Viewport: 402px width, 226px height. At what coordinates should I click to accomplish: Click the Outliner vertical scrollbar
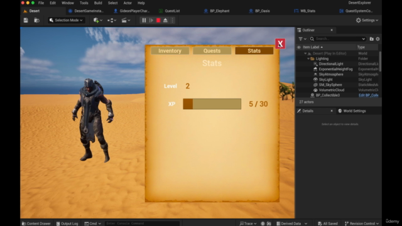pos(380,62)
